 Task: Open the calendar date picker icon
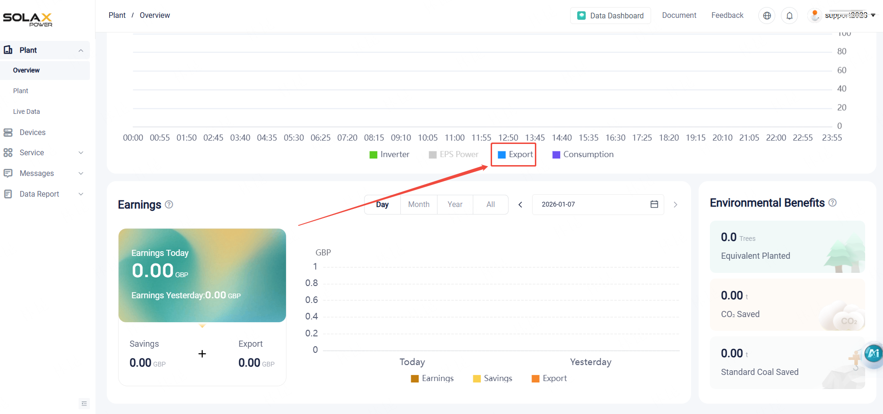pyautogui.click(x=654, y=204)
